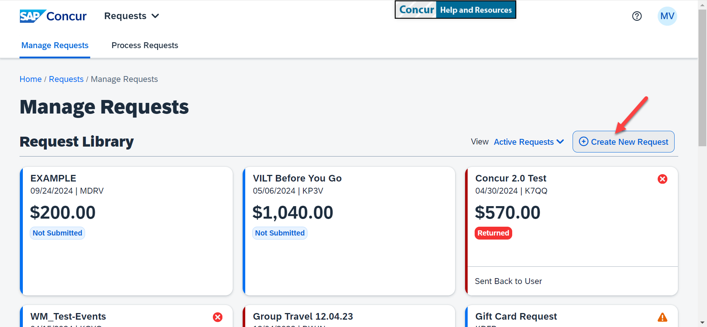Viewport: 707px width, 327px height.
Task: Click the Create New Request button
Action: point(623,141)
